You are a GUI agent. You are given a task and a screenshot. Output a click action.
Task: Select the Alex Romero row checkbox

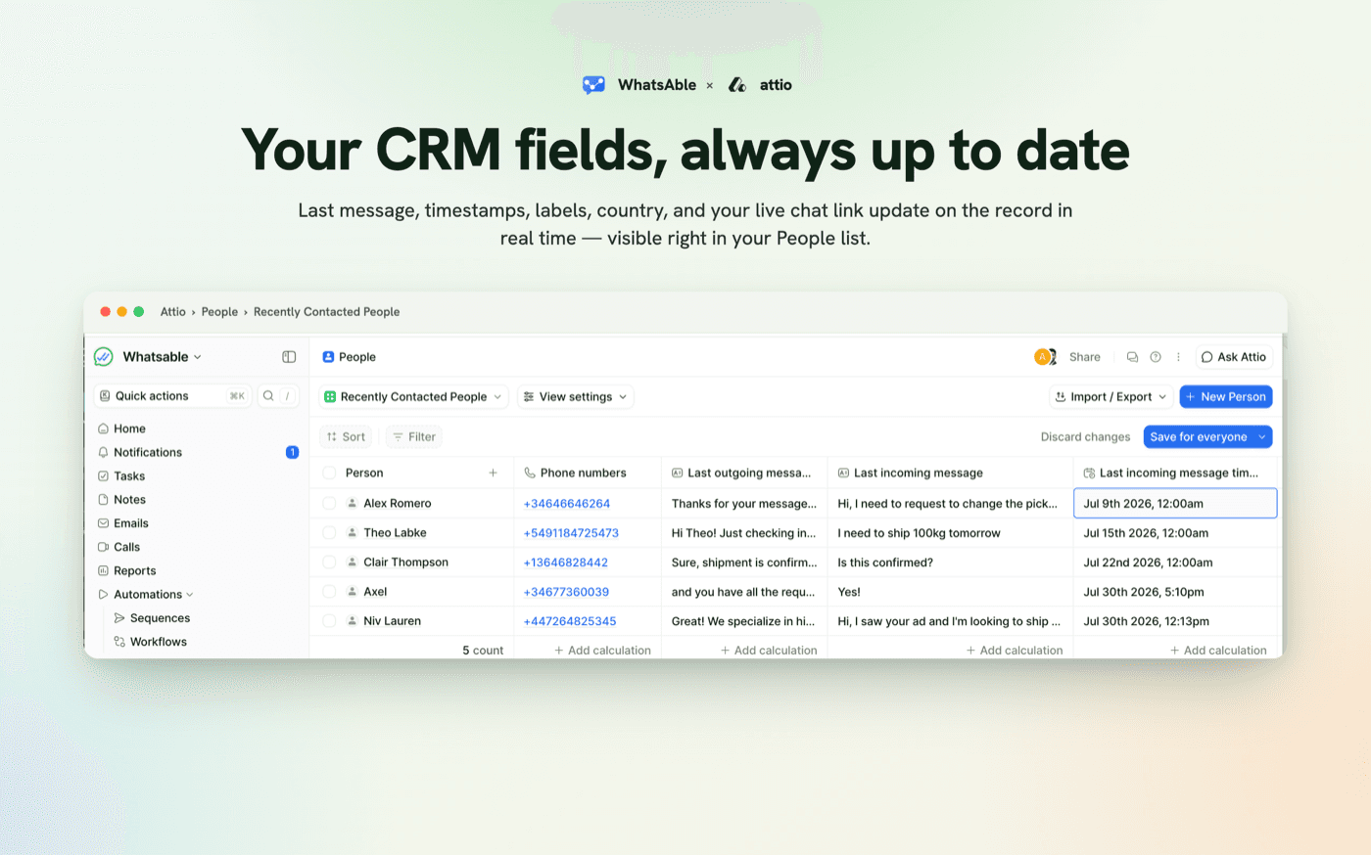[x=329, y=504]
